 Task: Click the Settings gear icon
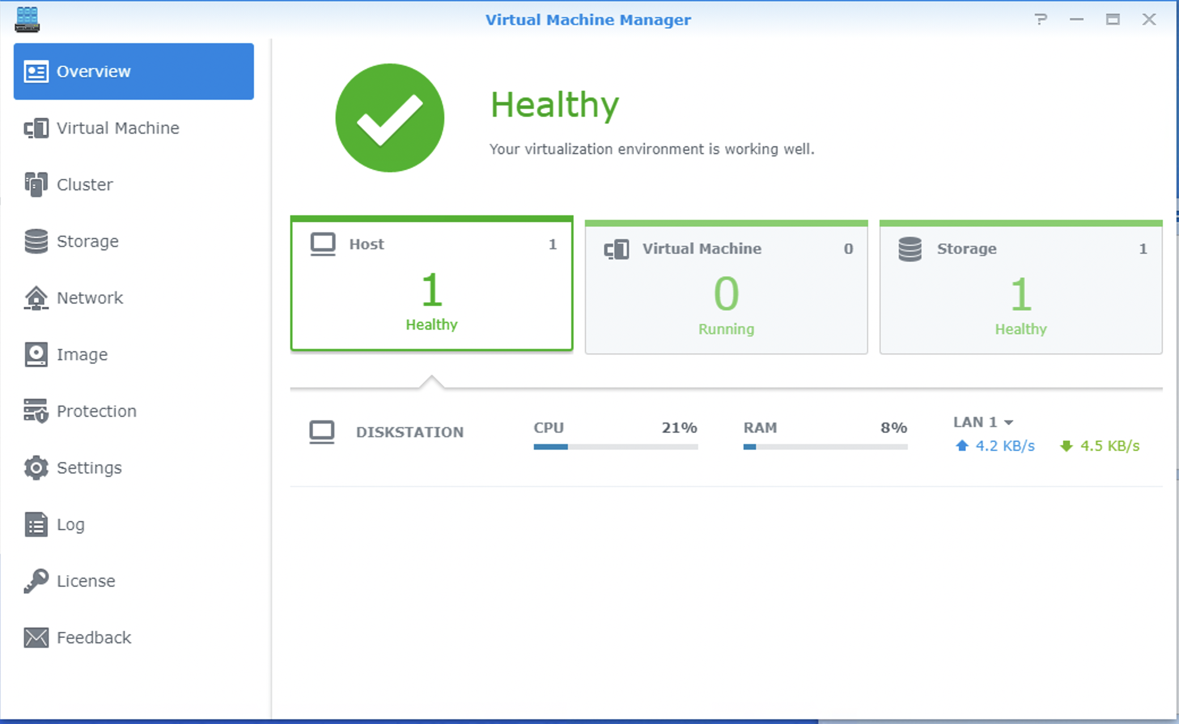36,468
